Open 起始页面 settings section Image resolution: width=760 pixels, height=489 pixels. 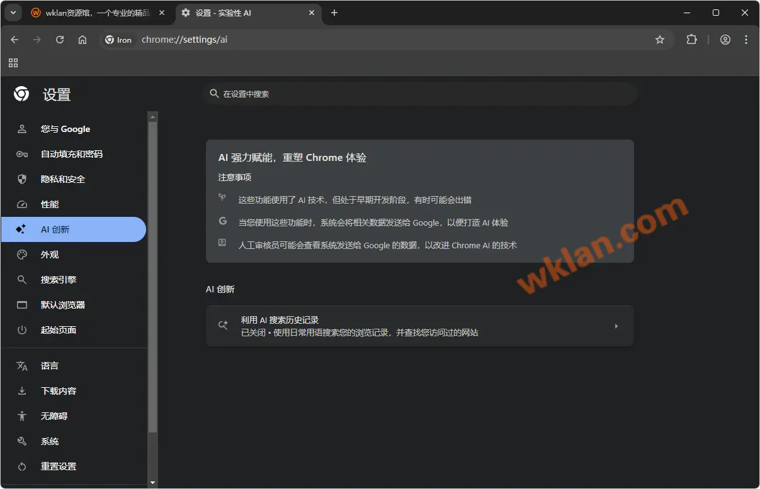[x=74, y=330]
